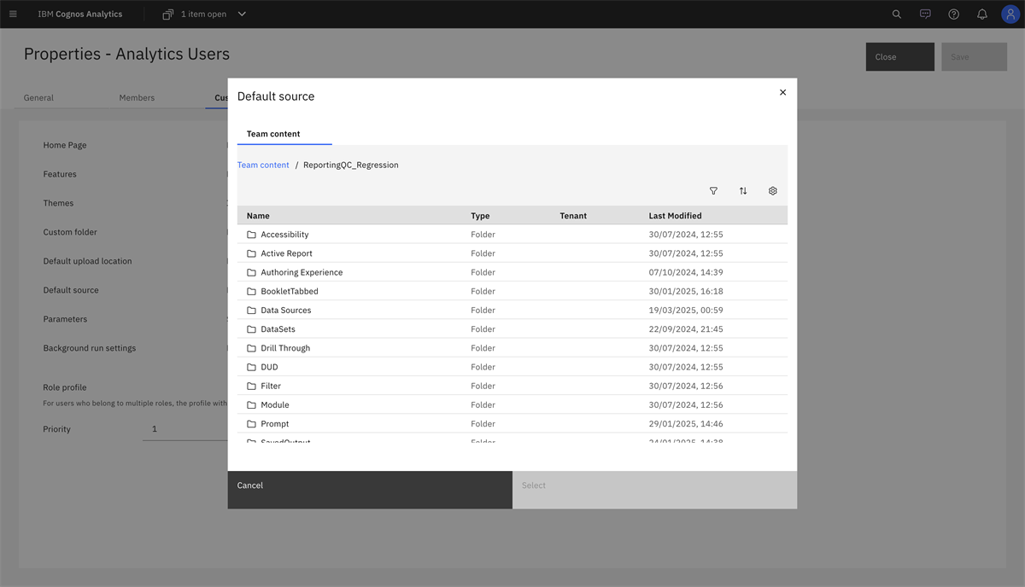Click ReportingQC_Regression breadcrumb text

coord(351,165)
